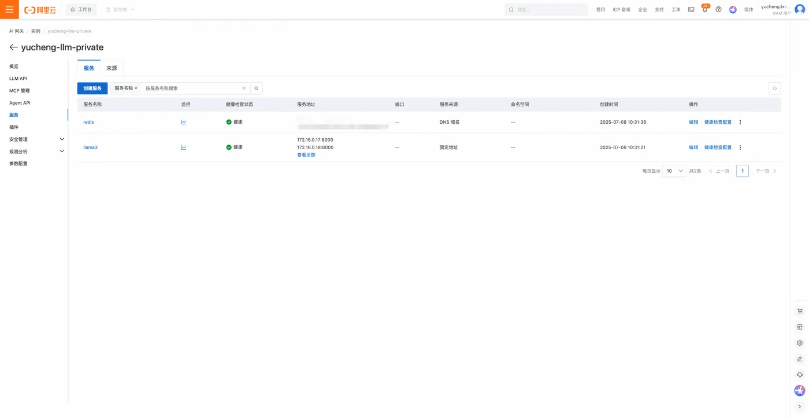Open the floating AI assistant icon
This screenshot has height=418, width=809.
[800, 391]
